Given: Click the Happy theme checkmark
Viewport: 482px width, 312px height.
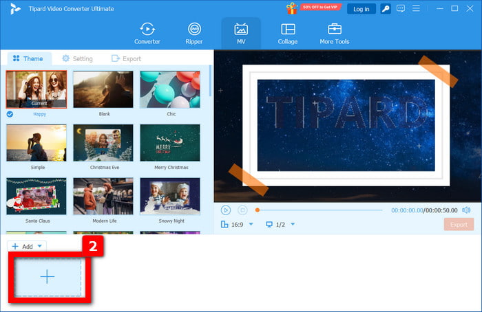Looking at the screenshot, I should tap(10, 114).
